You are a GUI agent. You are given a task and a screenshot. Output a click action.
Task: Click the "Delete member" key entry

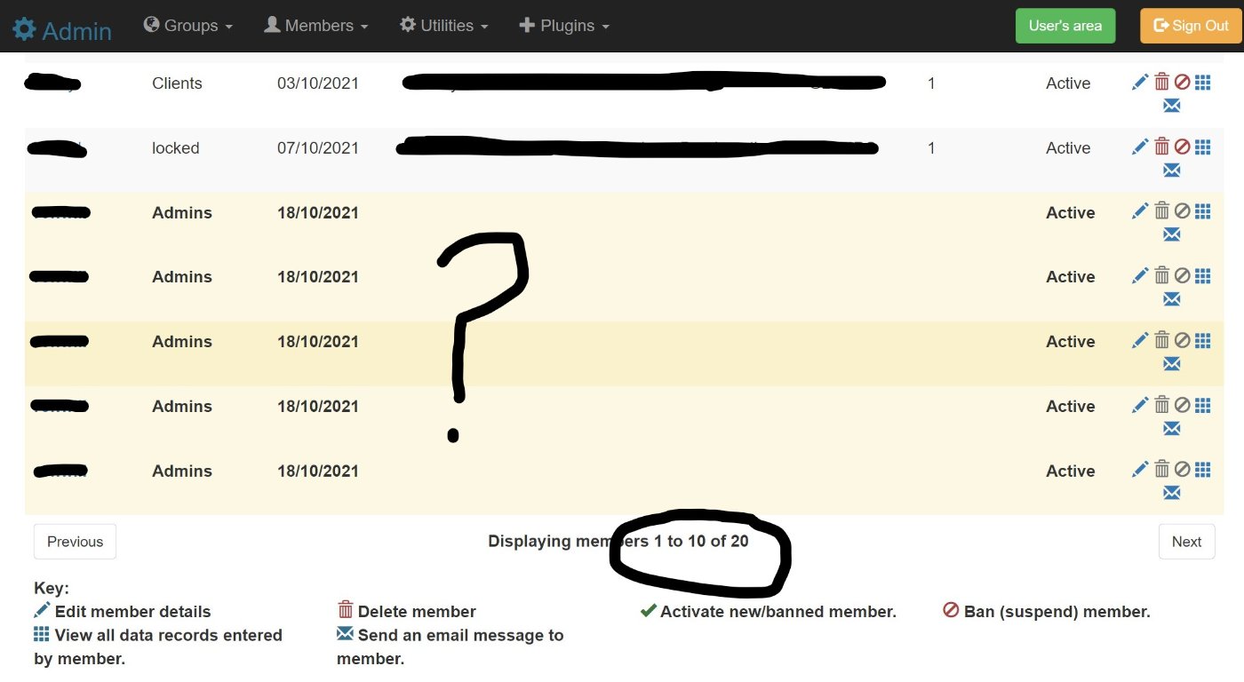point(407,612)
